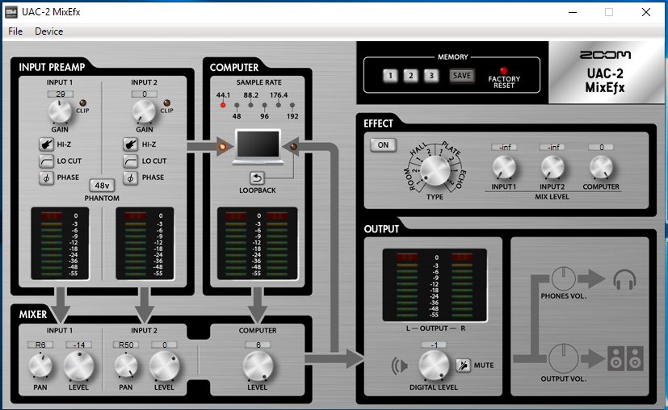Click the PHONES VOL. knob
The width and height of the screenshot is (668, 410).
click(563, 279)
